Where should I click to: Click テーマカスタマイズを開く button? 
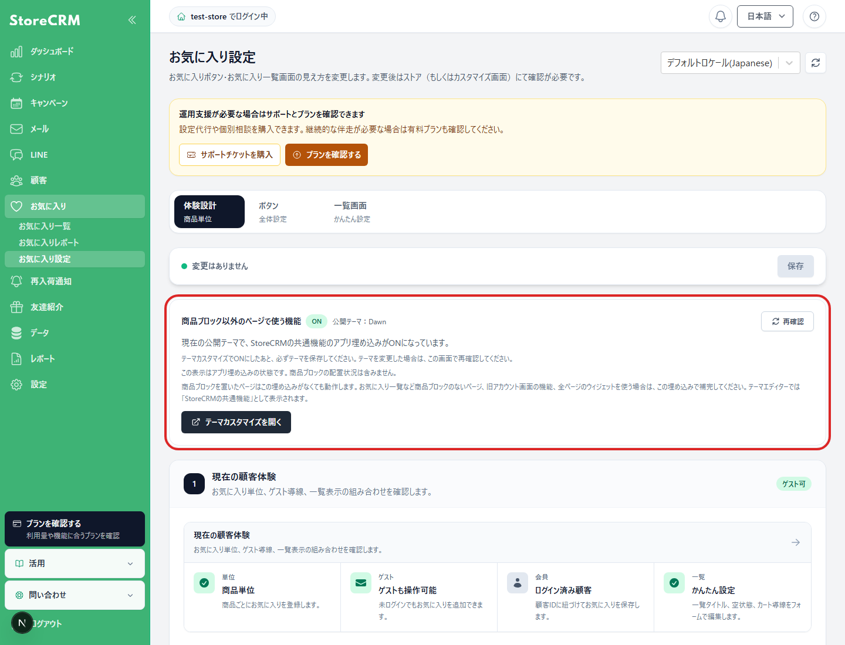[236, 422]
